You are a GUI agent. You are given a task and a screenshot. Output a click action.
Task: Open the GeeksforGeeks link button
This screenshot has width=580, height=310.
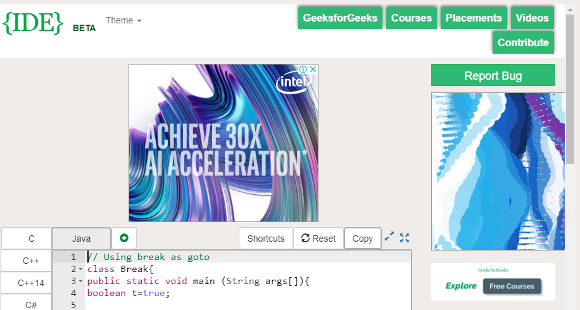tap(340, 18)
